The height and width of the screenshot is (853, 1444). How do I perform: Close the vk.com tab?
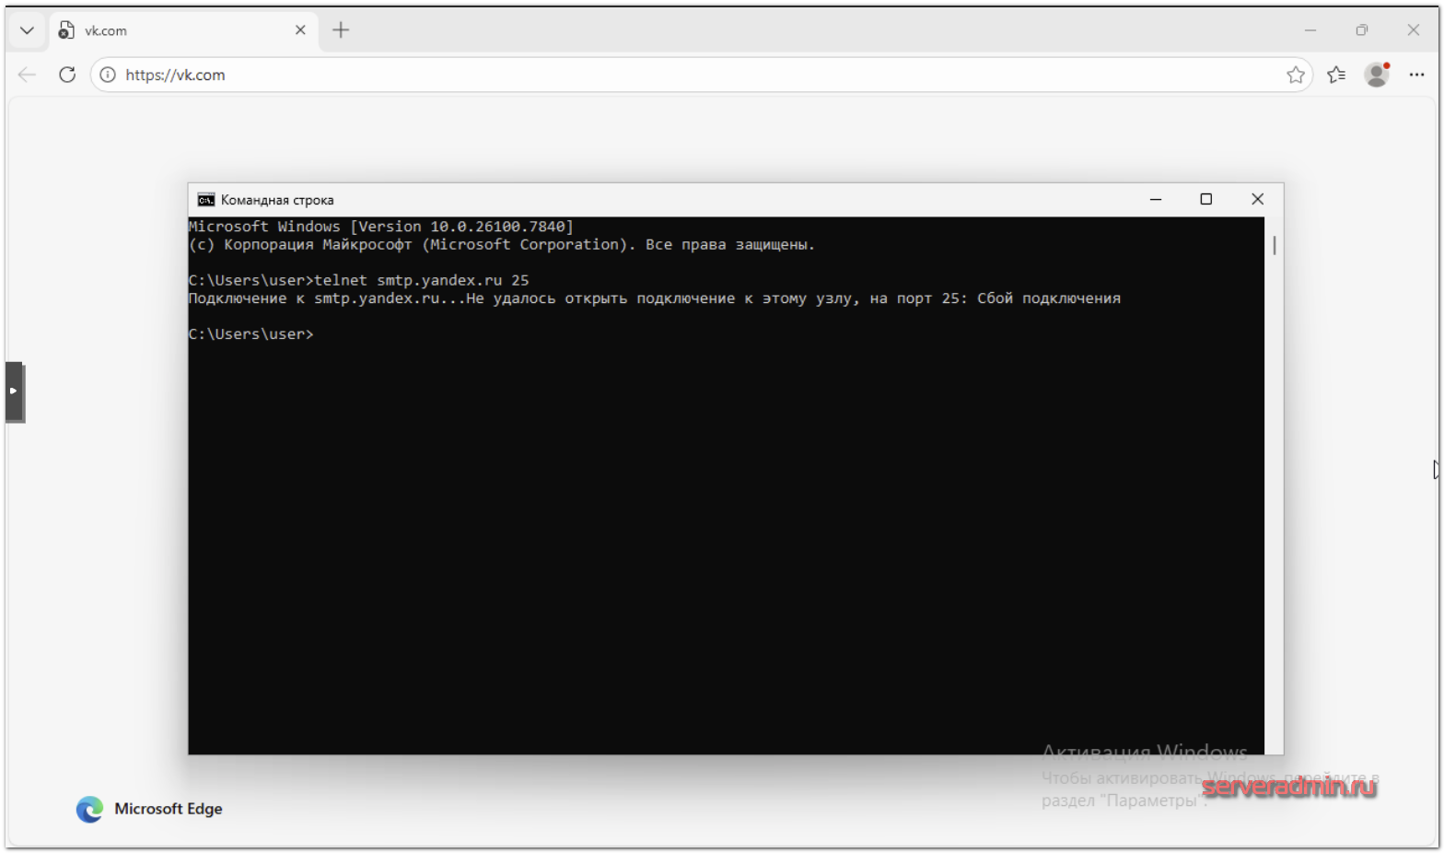pos(300,30)
